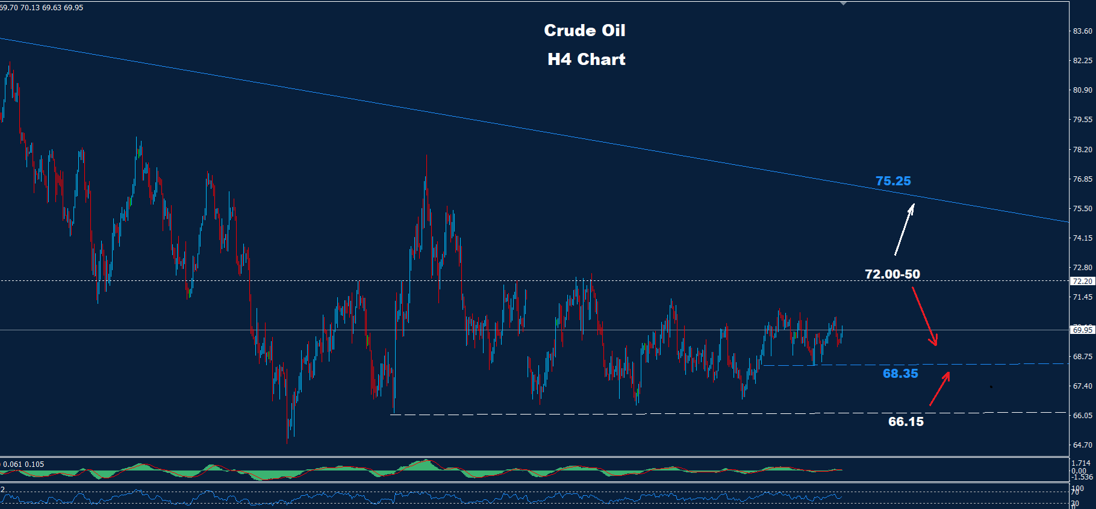The width and height of the screenshot is (1096, 509).
Task: Click the 78.20 price on the scale
Action: coord(1082,150)
